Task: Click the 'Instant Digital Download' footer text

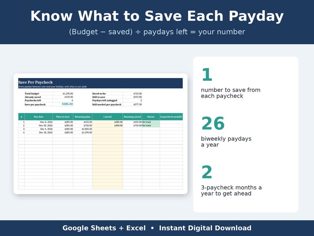Action: [x=205, y=228]
